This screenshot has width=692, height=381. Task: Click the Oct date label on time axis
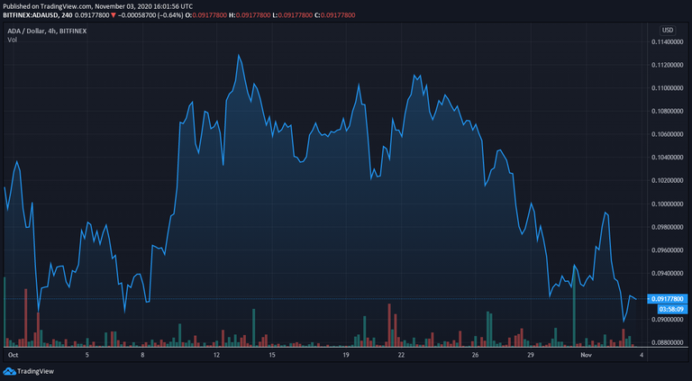[14, 355]
